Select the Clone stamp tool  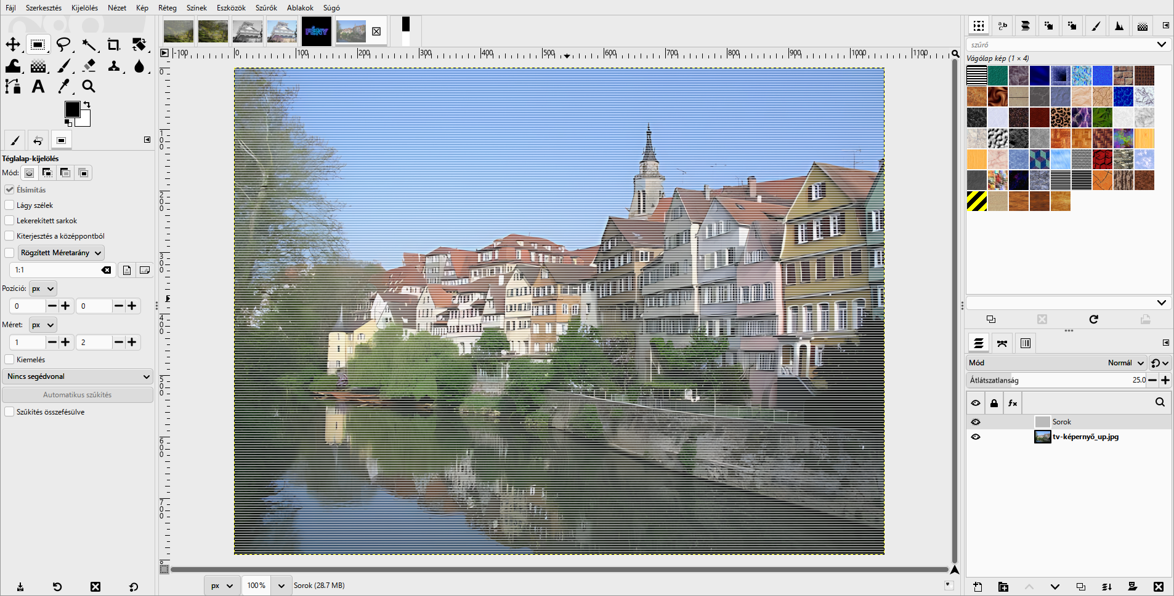coord(114,66)
